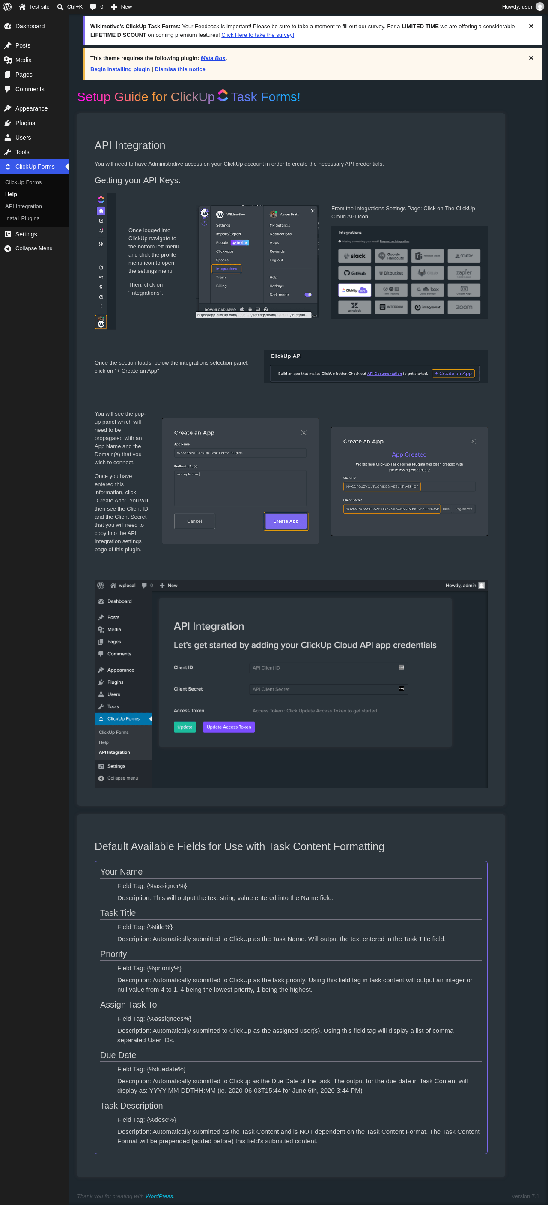Click the 'Begin installing plugin' link
Image resolution: width=548 pixels, height=1205 pixels.
click(120, 69)
